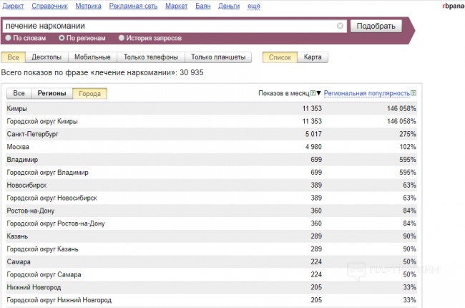
Task: Show results as Карта view
Action: tap(312, 57)
